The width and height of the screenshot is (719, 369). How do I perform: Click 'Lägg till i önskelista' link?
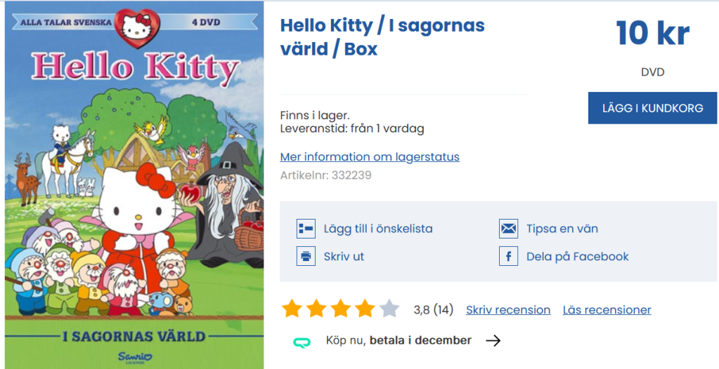tap(378, 229)
